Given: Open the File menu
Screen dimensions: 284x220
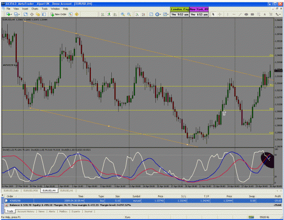Looking at the screenshot, I should (x=8, y=9).
